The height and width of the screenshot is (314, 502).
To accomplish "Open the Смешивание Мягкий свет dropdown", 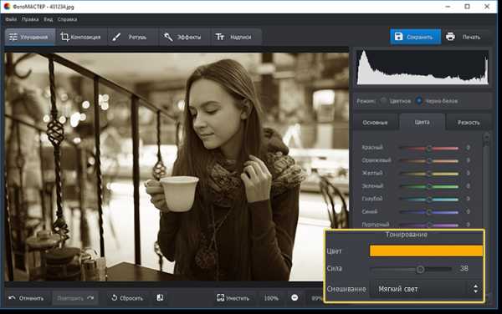I will click(426, 289).
